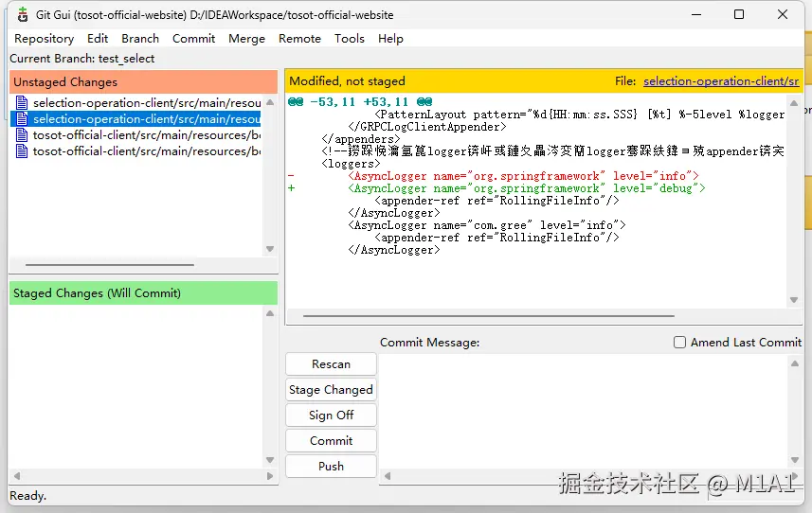
Task: Click file icon of highlighted selection-operation-client entry
Action: point(22,119)
